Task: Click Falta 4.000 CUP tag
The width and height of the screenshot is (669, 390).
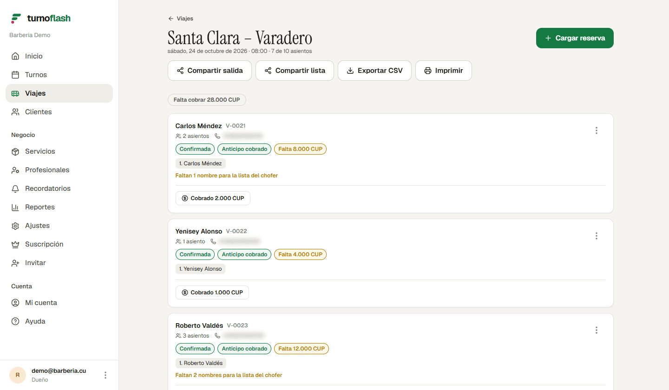Action: [300, 254]
